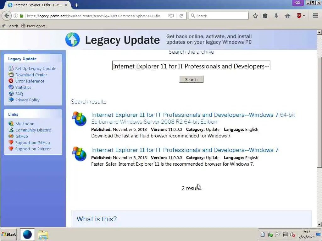Click the FAQ question mark icon
322x241 pixels.
(x=11, y=94)
